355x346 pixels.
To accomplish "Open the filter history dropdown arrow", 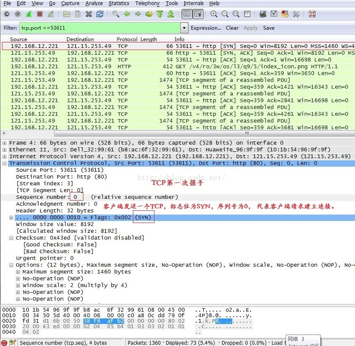I will (x=184, y=28).
